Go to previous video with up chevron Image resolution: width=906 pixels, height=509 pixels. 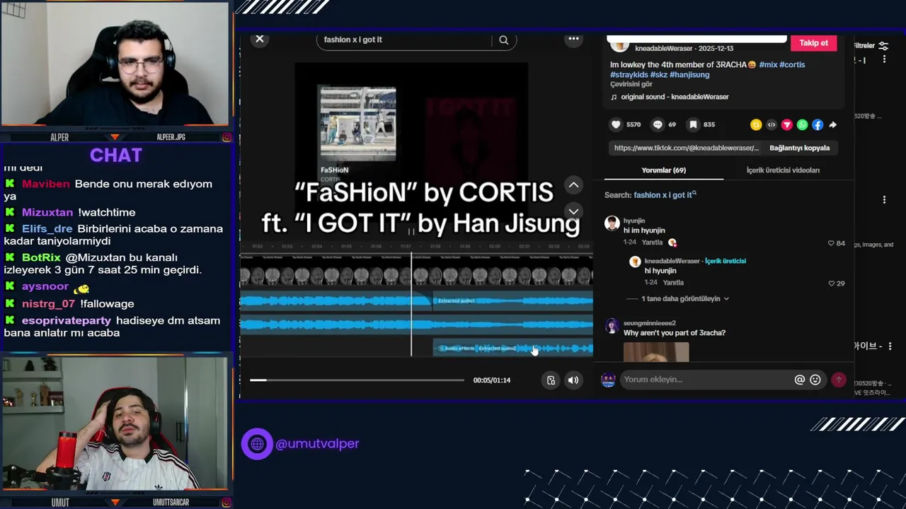[x=573, y=185]
